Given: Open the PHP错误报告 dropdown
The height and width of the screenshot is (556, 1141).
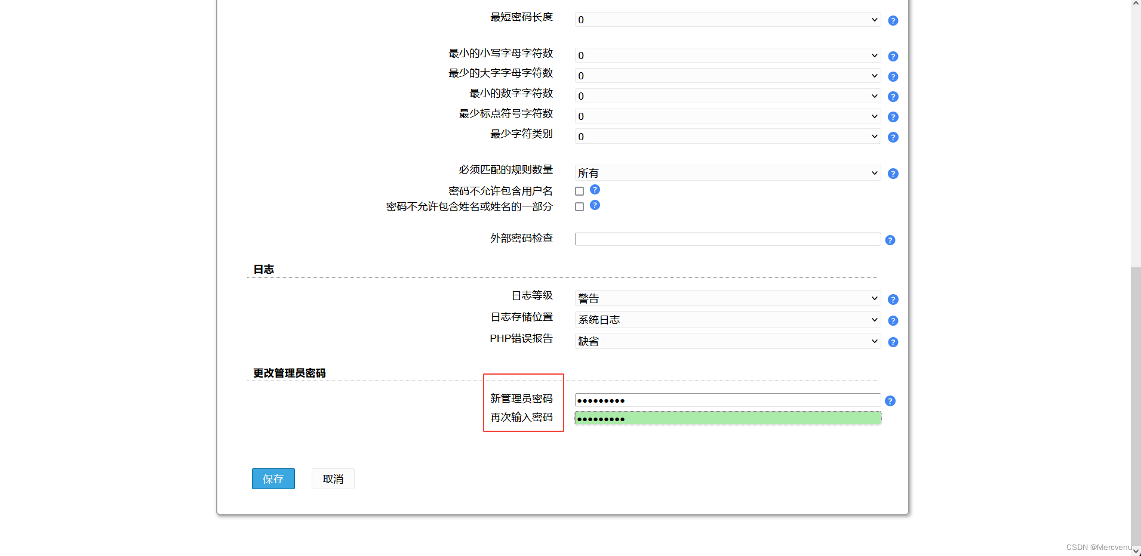Looking at the screenshot, I should 728,341.
